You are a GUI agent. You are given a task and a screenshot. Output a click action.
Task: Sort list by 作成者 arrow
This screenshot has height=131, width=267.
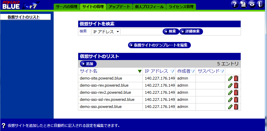click(193, 71)
